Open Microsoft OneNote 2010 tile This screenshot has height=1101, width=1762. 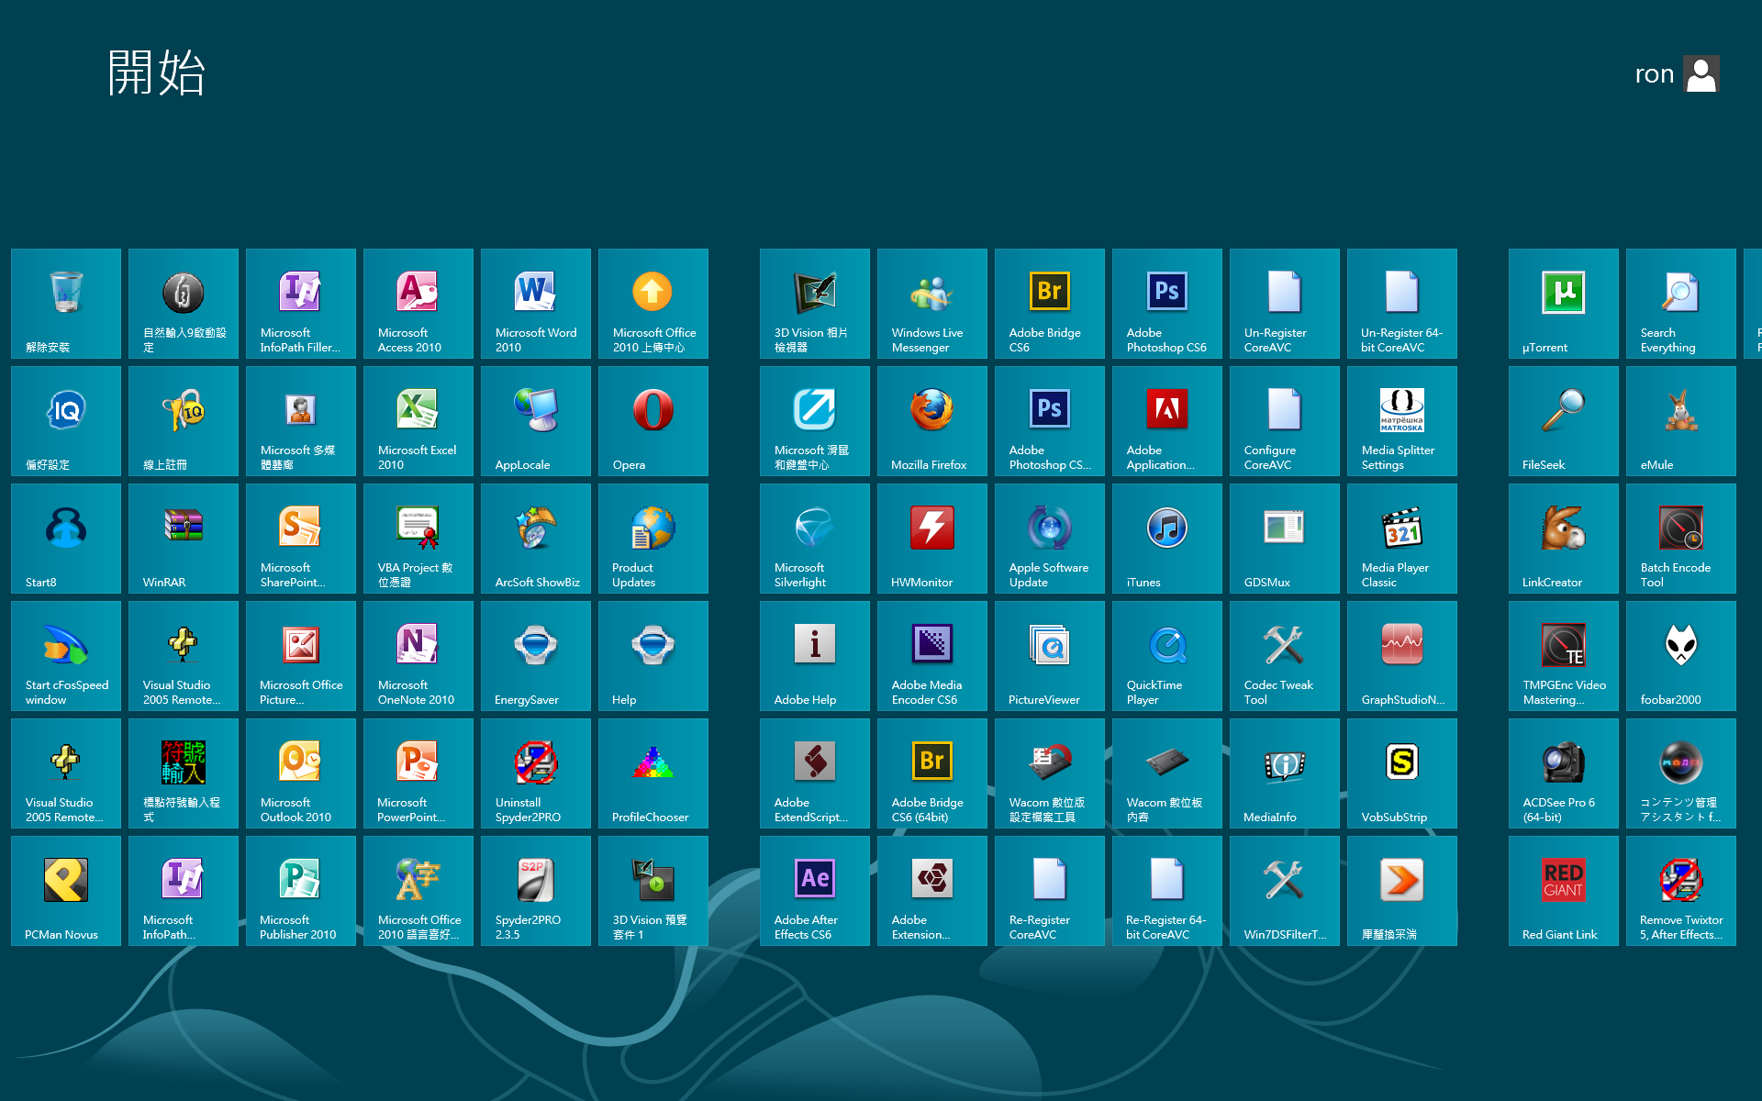[x=418, y=656]
